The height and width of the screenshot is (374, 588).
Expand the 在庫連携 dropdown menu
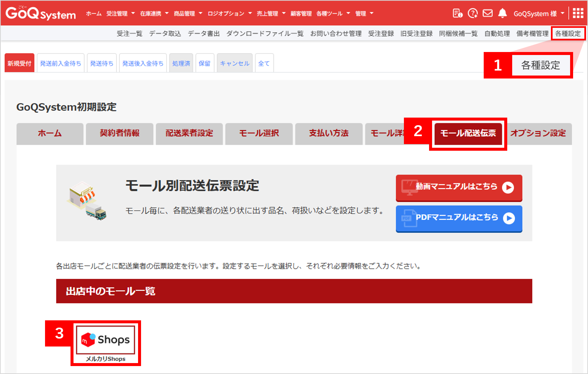(x=154, y=14)
